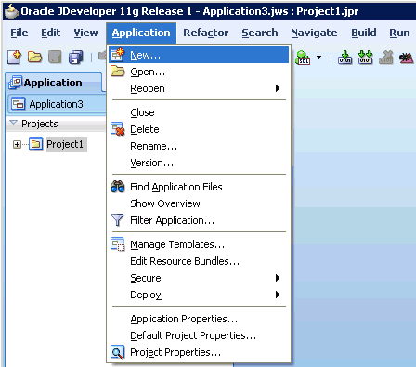Select Default Project Properties...

(x=199, y=335)
